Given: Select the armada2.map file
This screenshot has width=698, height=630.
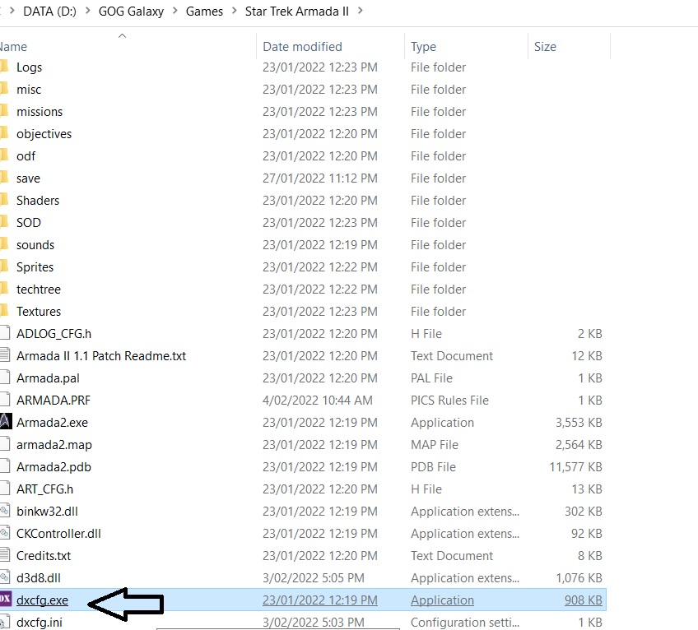Looking at the screenshot, I should coord(54,444).
